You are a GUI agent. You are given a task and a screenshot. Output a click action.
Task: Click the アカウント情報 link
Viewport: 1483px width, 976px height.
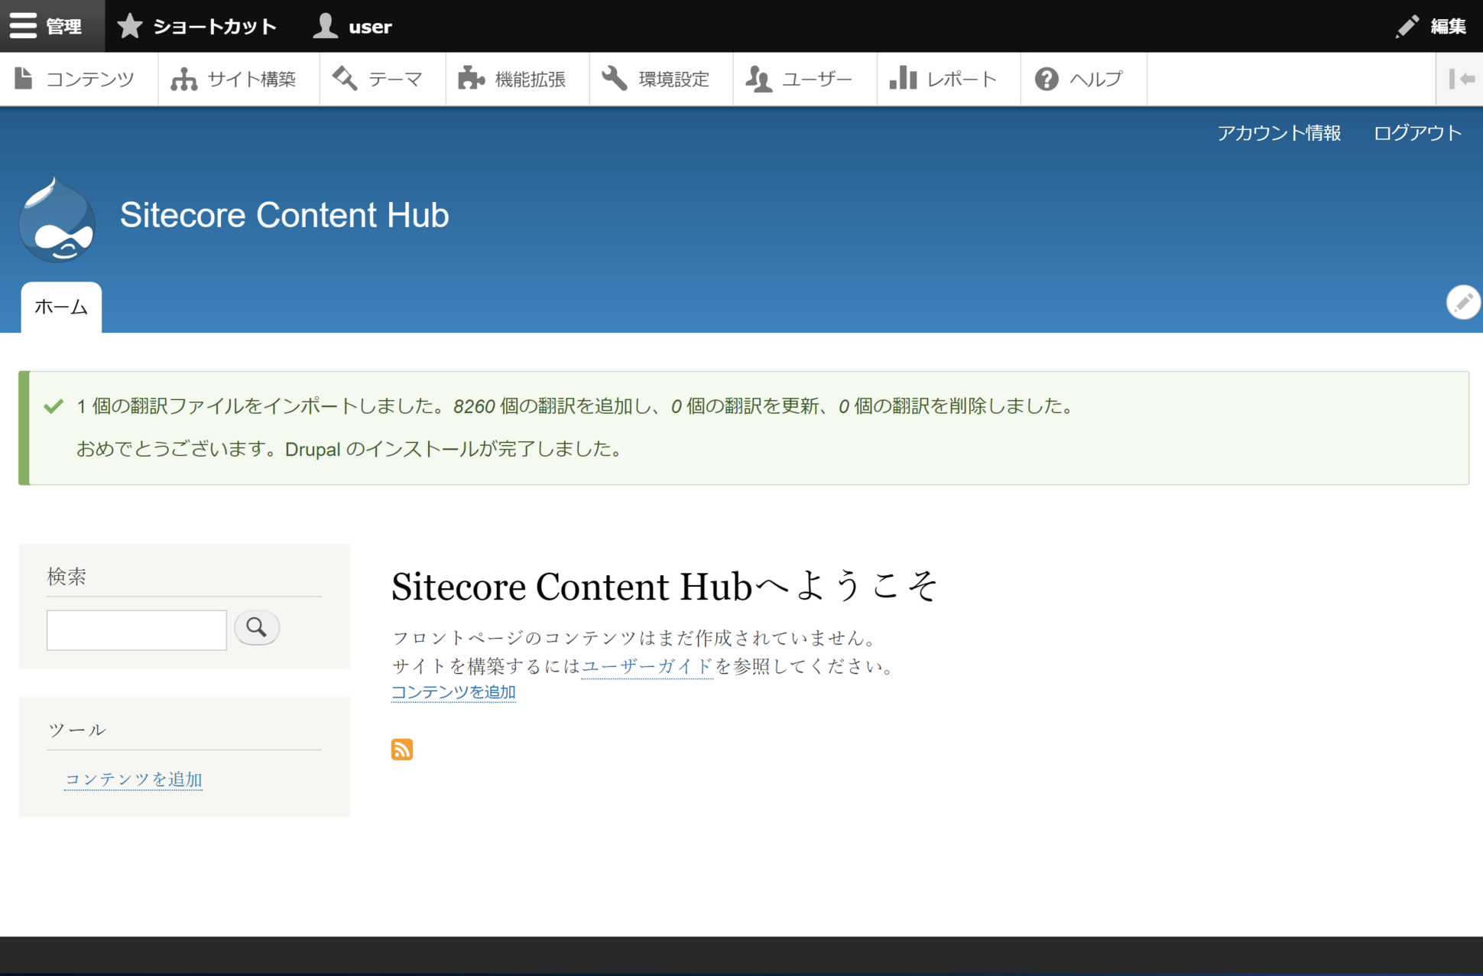(1279, 133)
